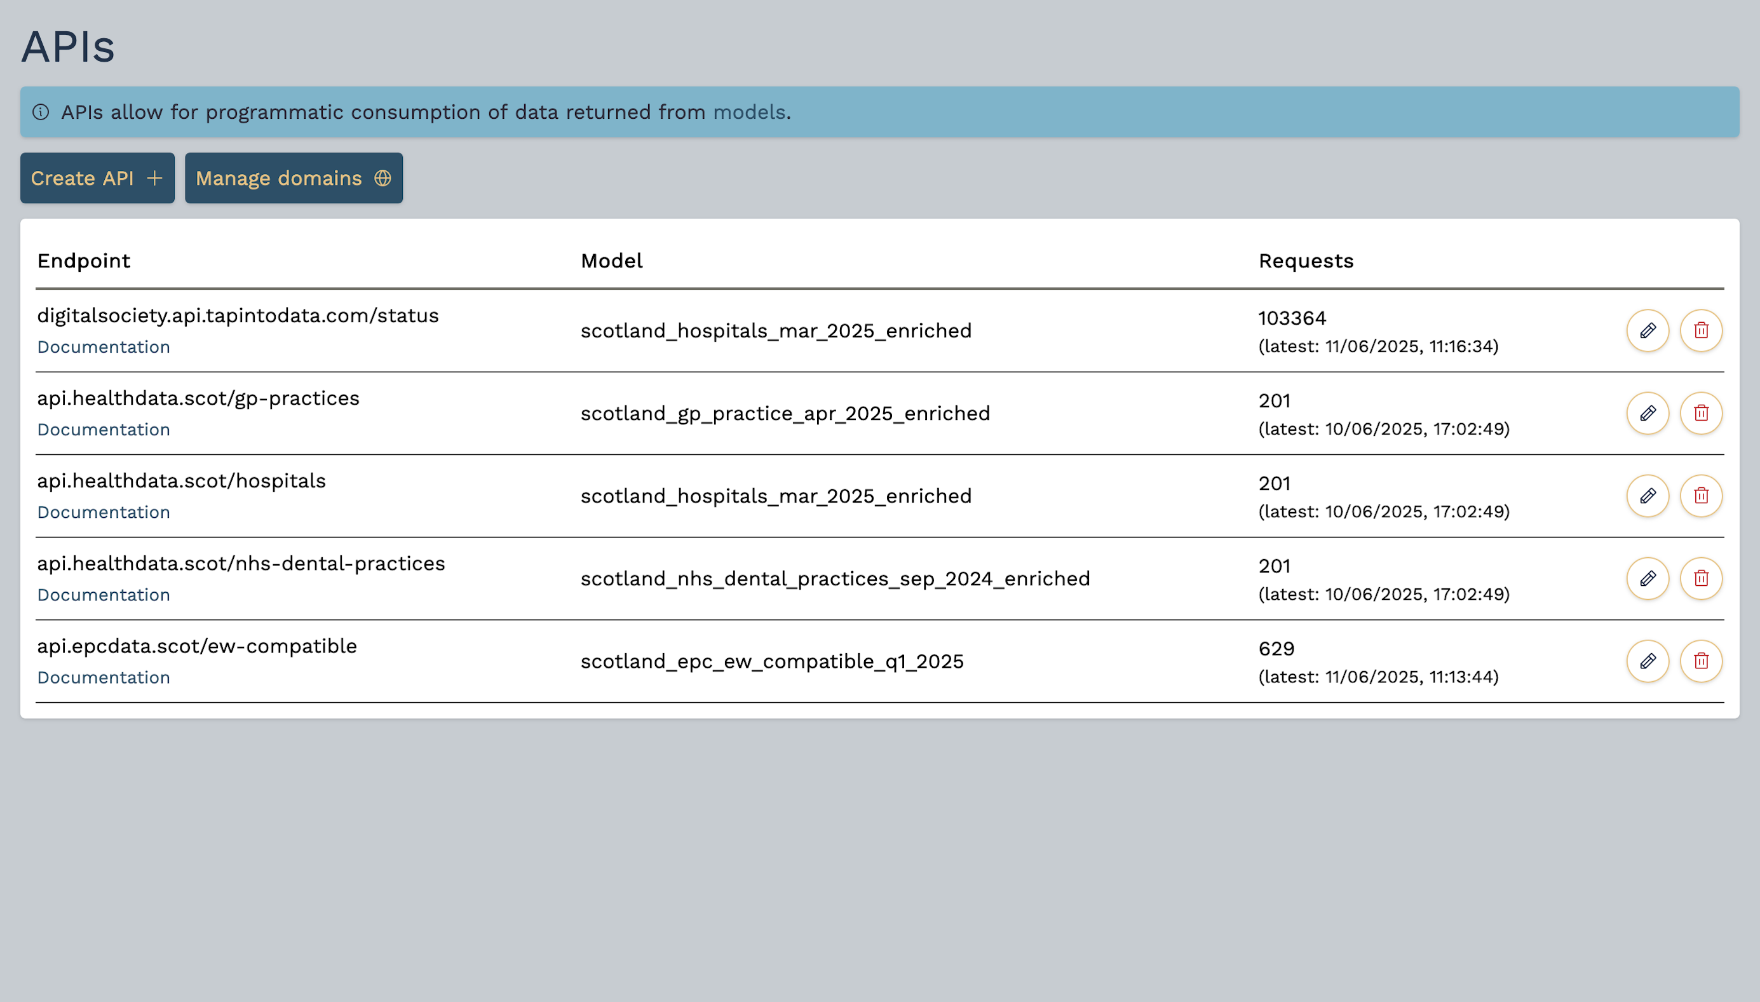Open Documentation for gp-practices endpoint
Viewport: 1760px width, 1002px height.
(x=103, y=430)
